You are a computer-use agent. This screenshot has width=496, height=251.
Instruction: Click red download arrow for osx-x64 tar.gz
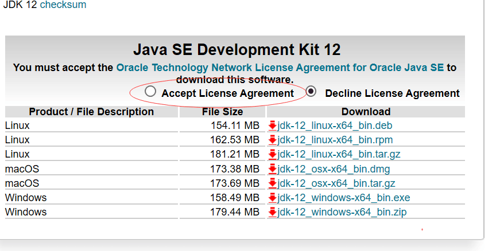pos(273,183)
